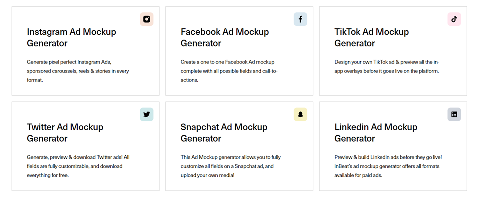Select the Facebook card description text

[x=229, y=71]
